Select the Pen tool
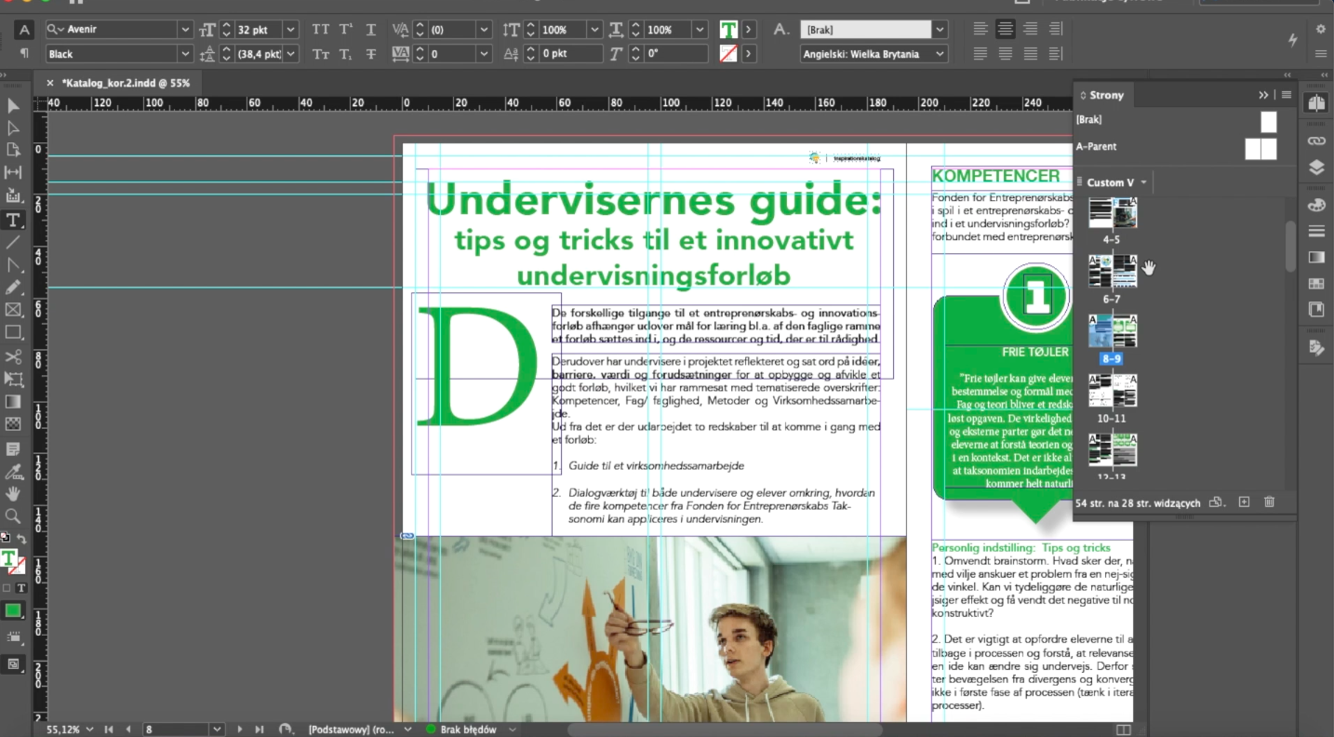The height and width of the screenshot is (737, 1334). point(13,265)
